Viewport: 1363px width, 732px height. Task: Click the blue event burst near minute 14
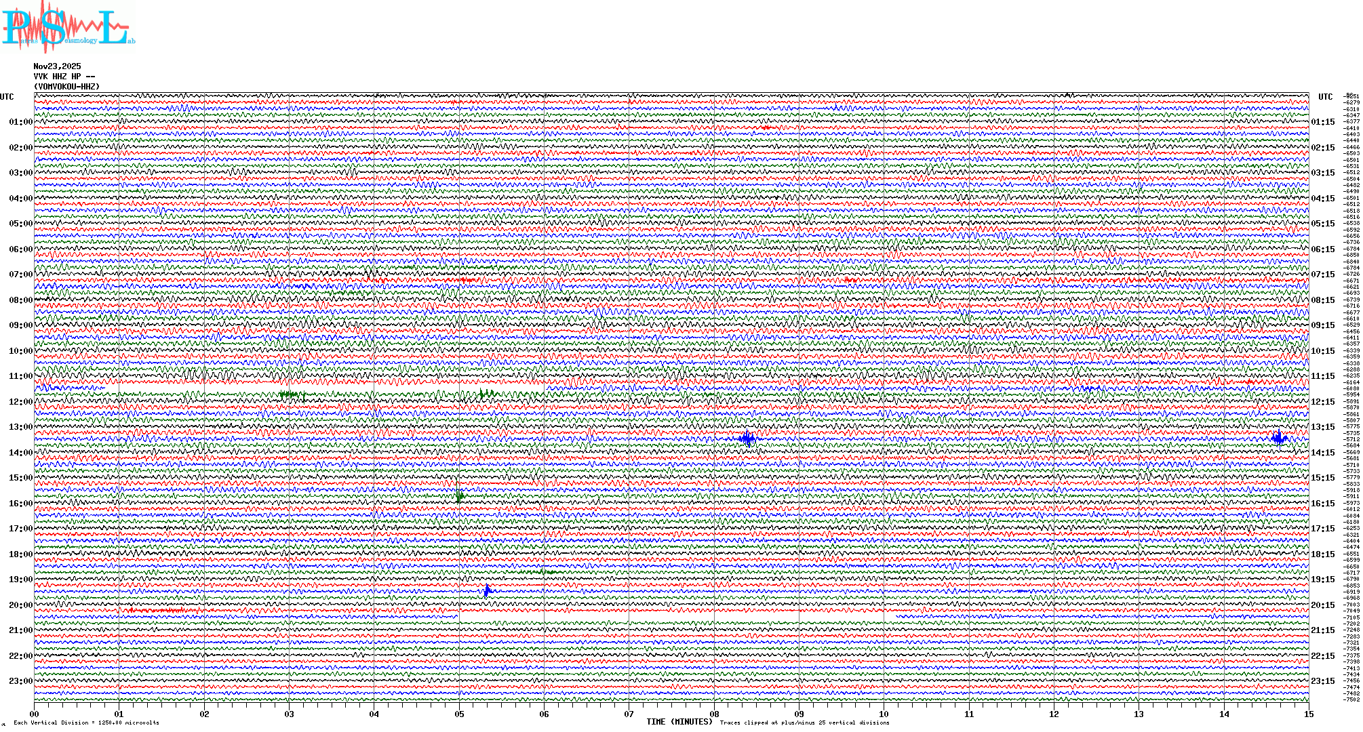[x=1279, y=438]
